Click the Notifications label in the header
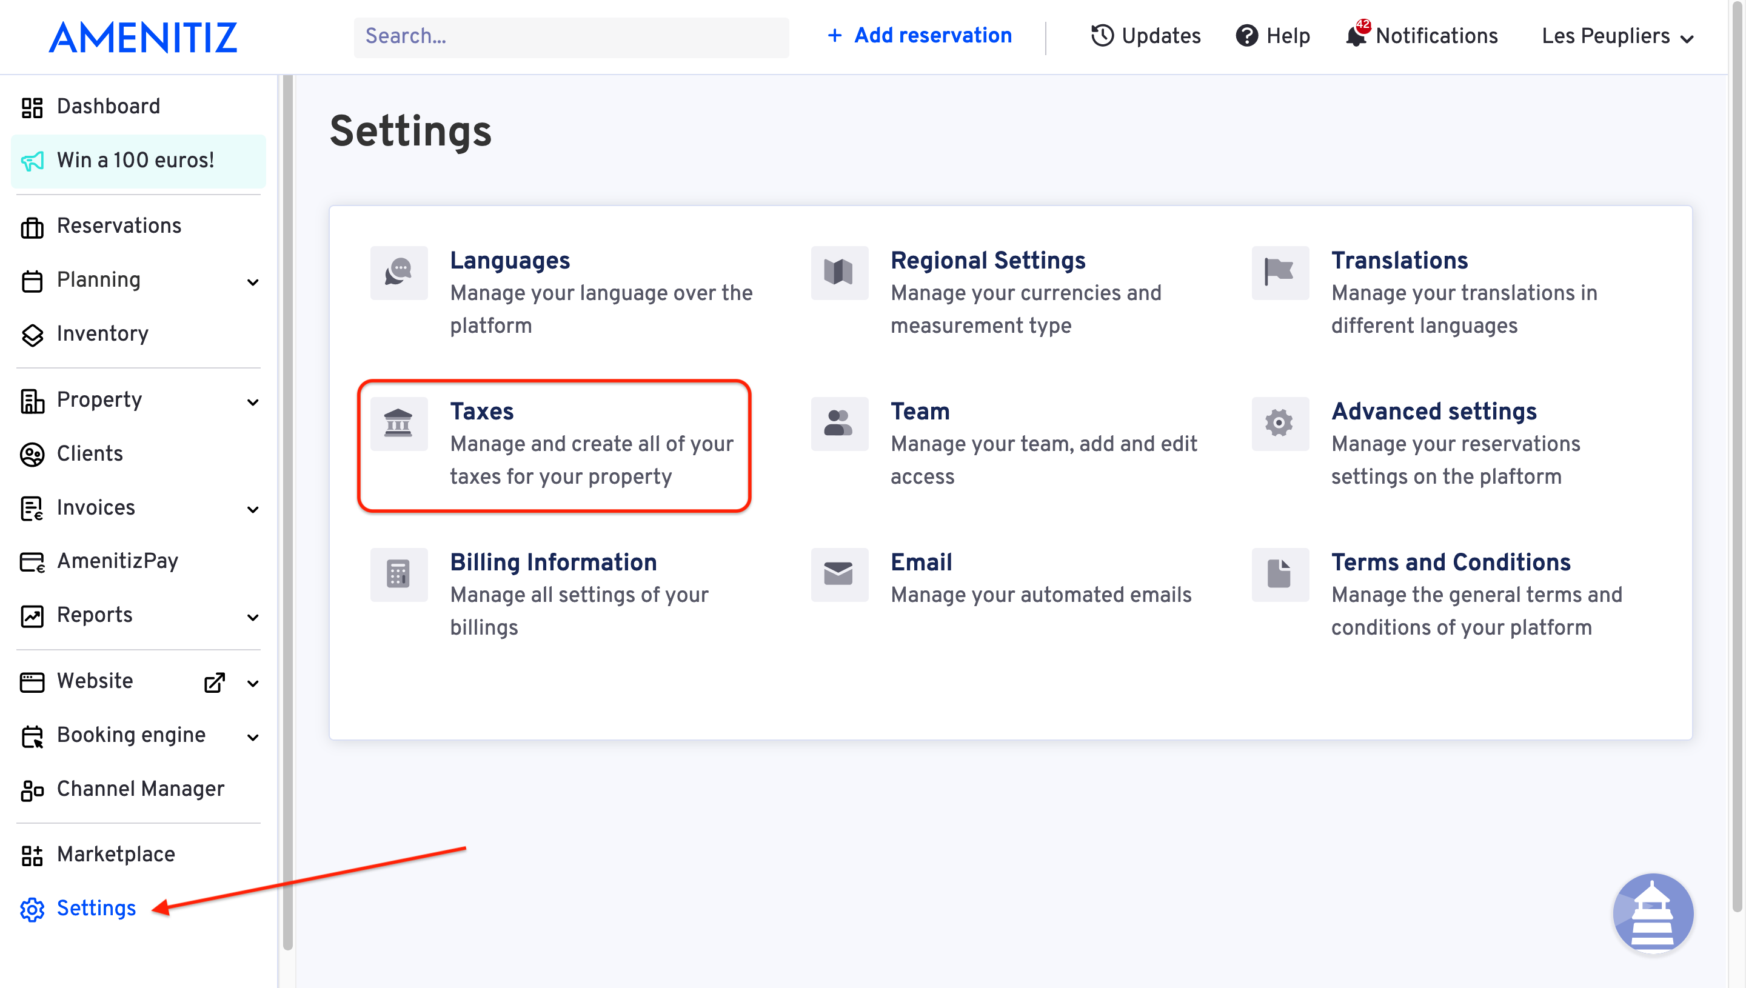The height and width of the screenshot is (988, 1746). pos(1437,36)
